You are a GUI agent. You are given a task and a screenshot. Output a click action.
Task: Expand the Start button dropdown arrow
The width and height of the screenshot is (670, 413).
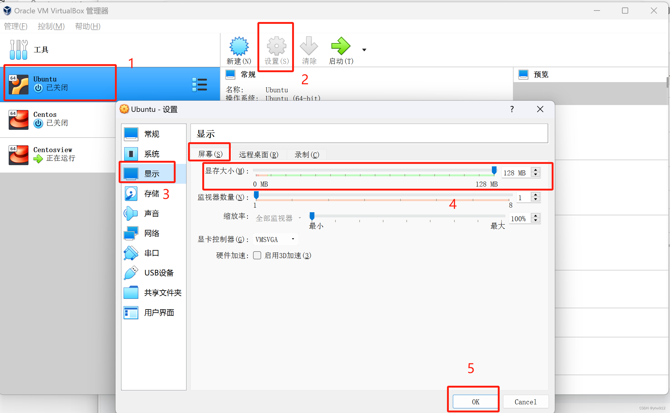tap(364, 50)
